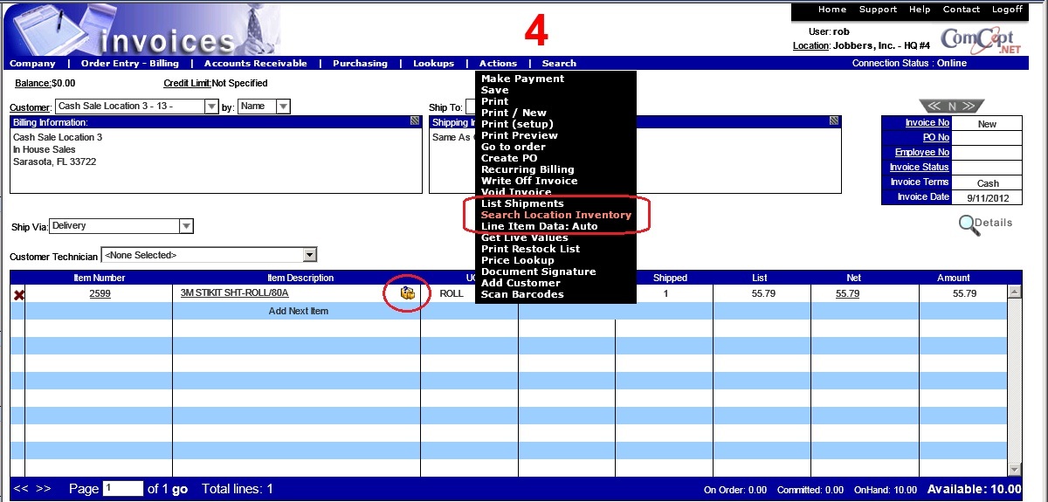Click the Details magnifying glass icon
The height and width of the screenshot is (502, 1048).
tap(969, 224)
